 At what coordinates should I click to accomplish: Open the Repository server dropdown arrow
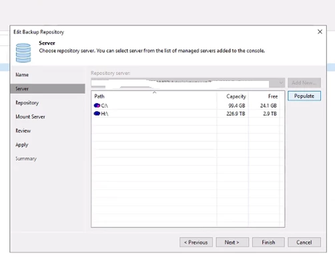click(x=281, y=83)
